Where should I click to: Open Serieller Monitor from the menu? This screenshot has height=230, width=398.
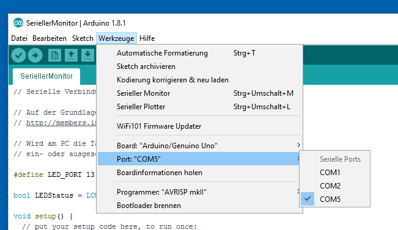[199, 93]
